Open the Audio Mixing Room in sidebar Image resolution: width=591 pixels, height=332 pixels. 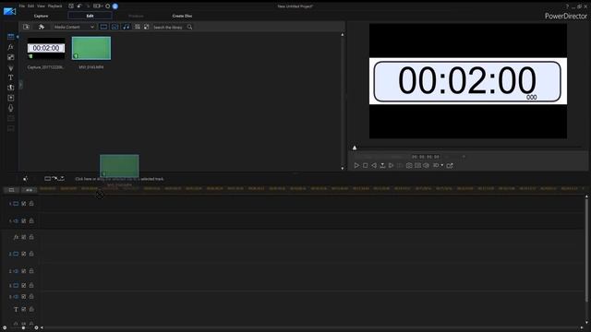point(10,98)
